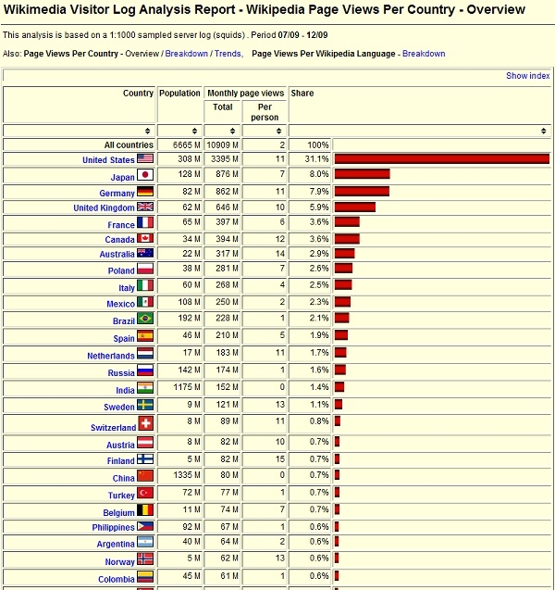Click the Netherlands flag icon
The width and height of the screenshot is (555, 590).
[x=145, y=353]
